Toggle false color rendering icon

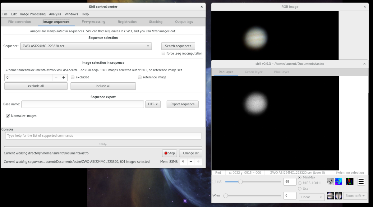(338, 182)
